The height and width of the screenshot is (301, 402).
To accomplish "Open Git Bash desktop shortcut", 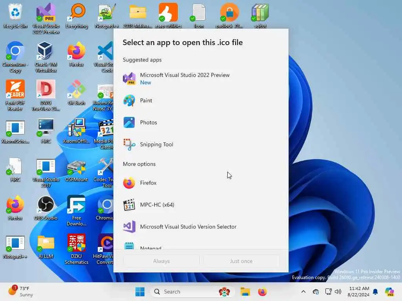I will coord(77,92).
